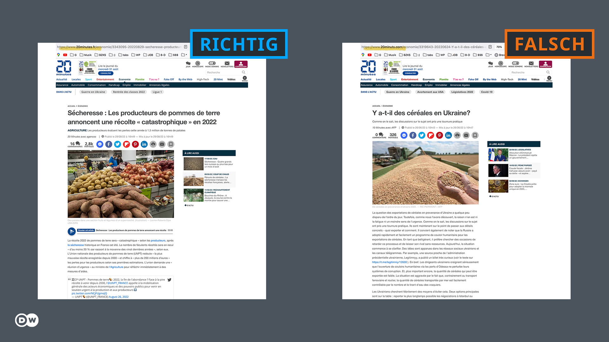Viewport: 609px width, 342px height.
Task: Click the Flipboard share icon on left article
Action: click(x=126, y=144)
